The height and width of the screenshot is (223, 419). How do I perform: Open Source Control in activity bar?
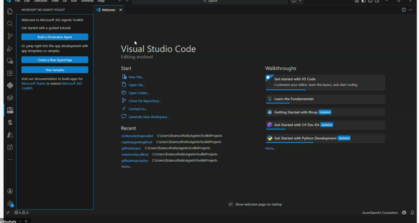(x=10, y=36)
